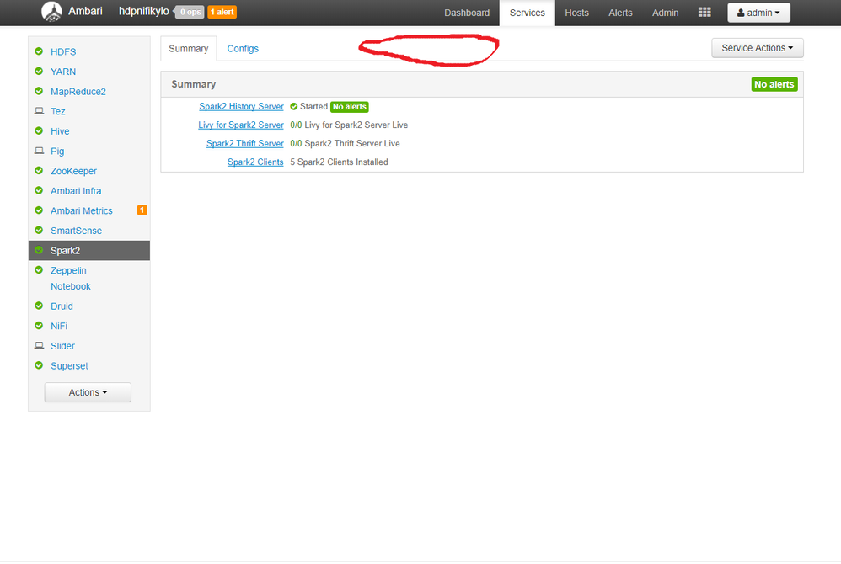This screenshot has width=841, height=564.
Task: Click ZooKeeper green status icon
Action: click(39, 170)
